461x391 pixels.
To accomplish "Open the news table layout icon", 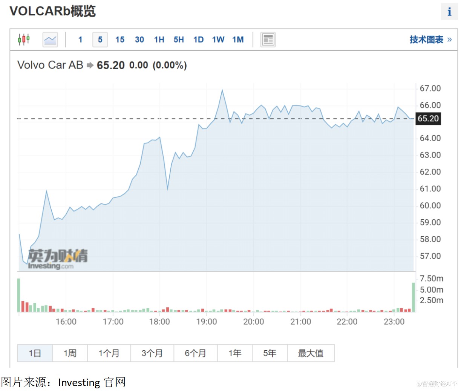I will click(268, 40).
